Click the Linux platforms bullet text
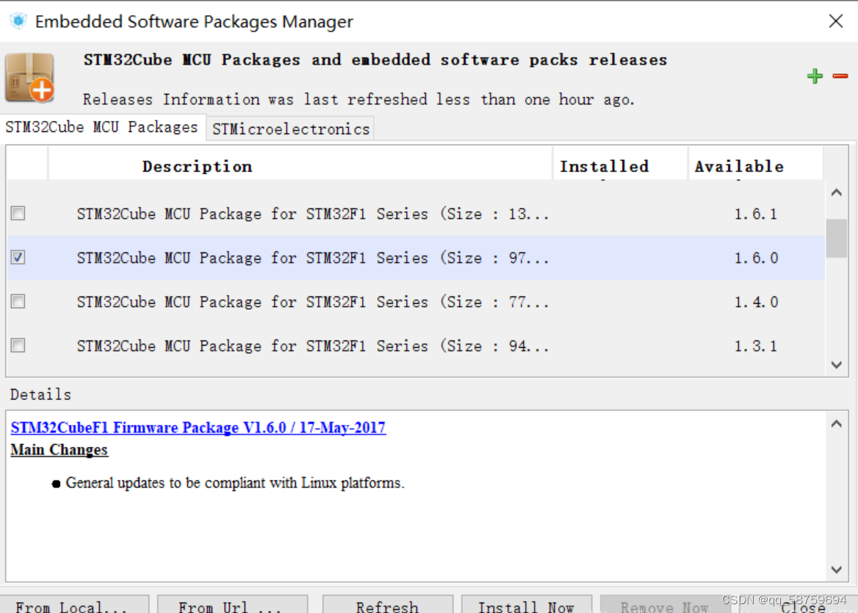The height and width of the screenshot is (613, 858). (235, 483)
